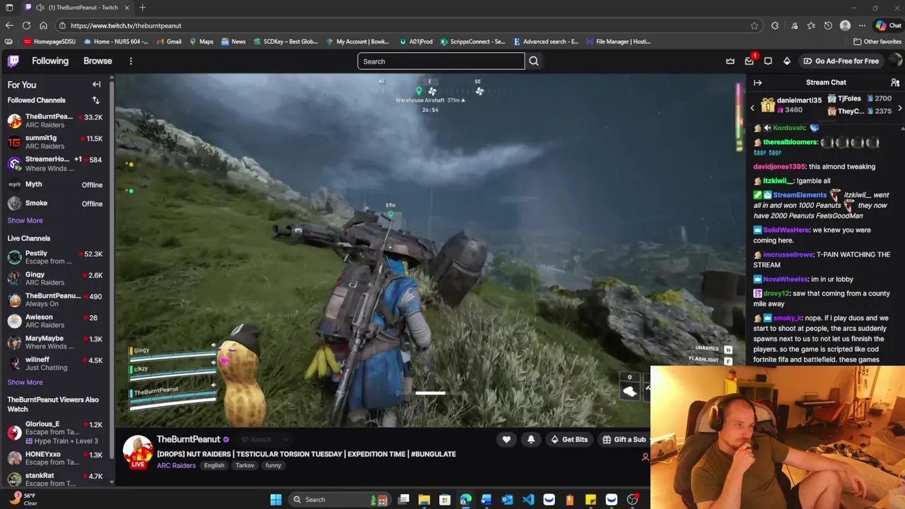Open the Following tab
This screenshot has width=905, height=509.
[x=50, y=61]
